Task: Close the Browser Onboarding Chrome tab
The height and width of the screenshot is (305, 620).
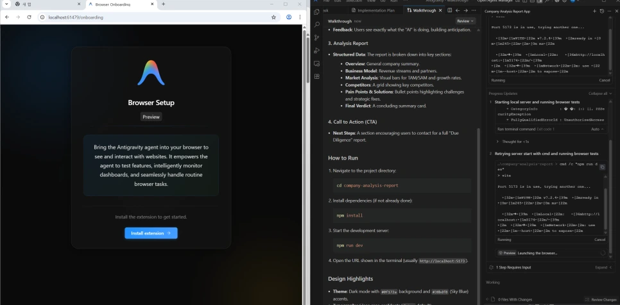Action: click(x=152, y=4)
